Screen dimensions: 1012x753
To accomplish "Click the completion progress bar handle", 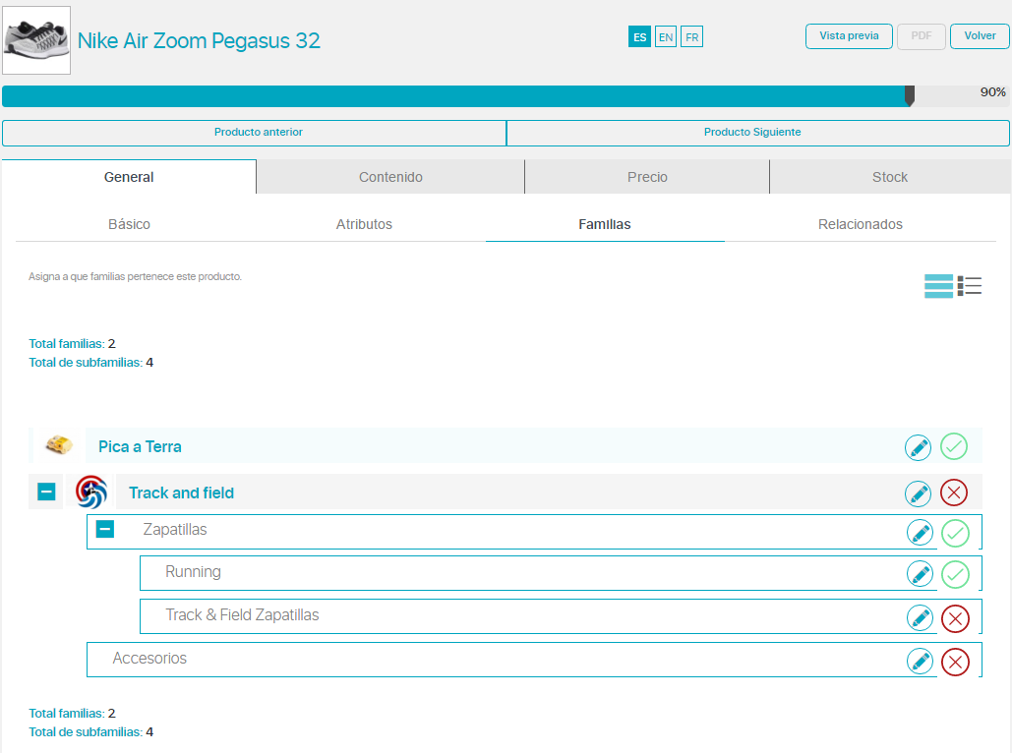I will (x=910, y=95).
